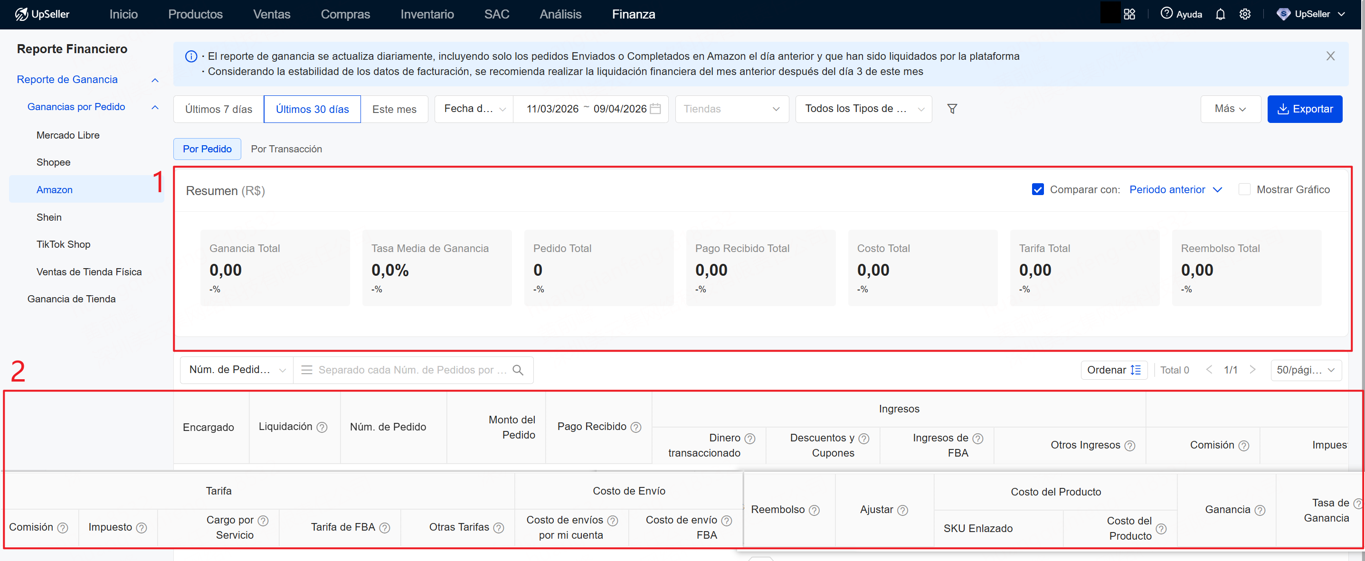This screenshot has height=561, width=1365.
Task: Uncheck the Comparar con checkbox
Action: (1038, 190)
